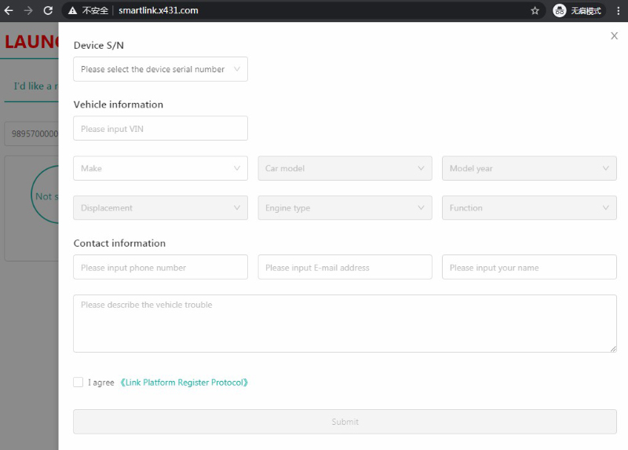Check the I agree checkbox
Image resolution: width=628 pixels, height=450 pixels.
(78, 382)
